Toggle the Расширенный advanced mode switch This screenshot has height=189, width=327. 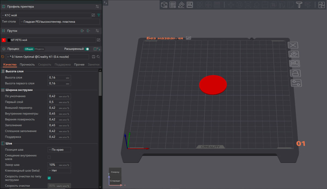[x=87, y=49]
